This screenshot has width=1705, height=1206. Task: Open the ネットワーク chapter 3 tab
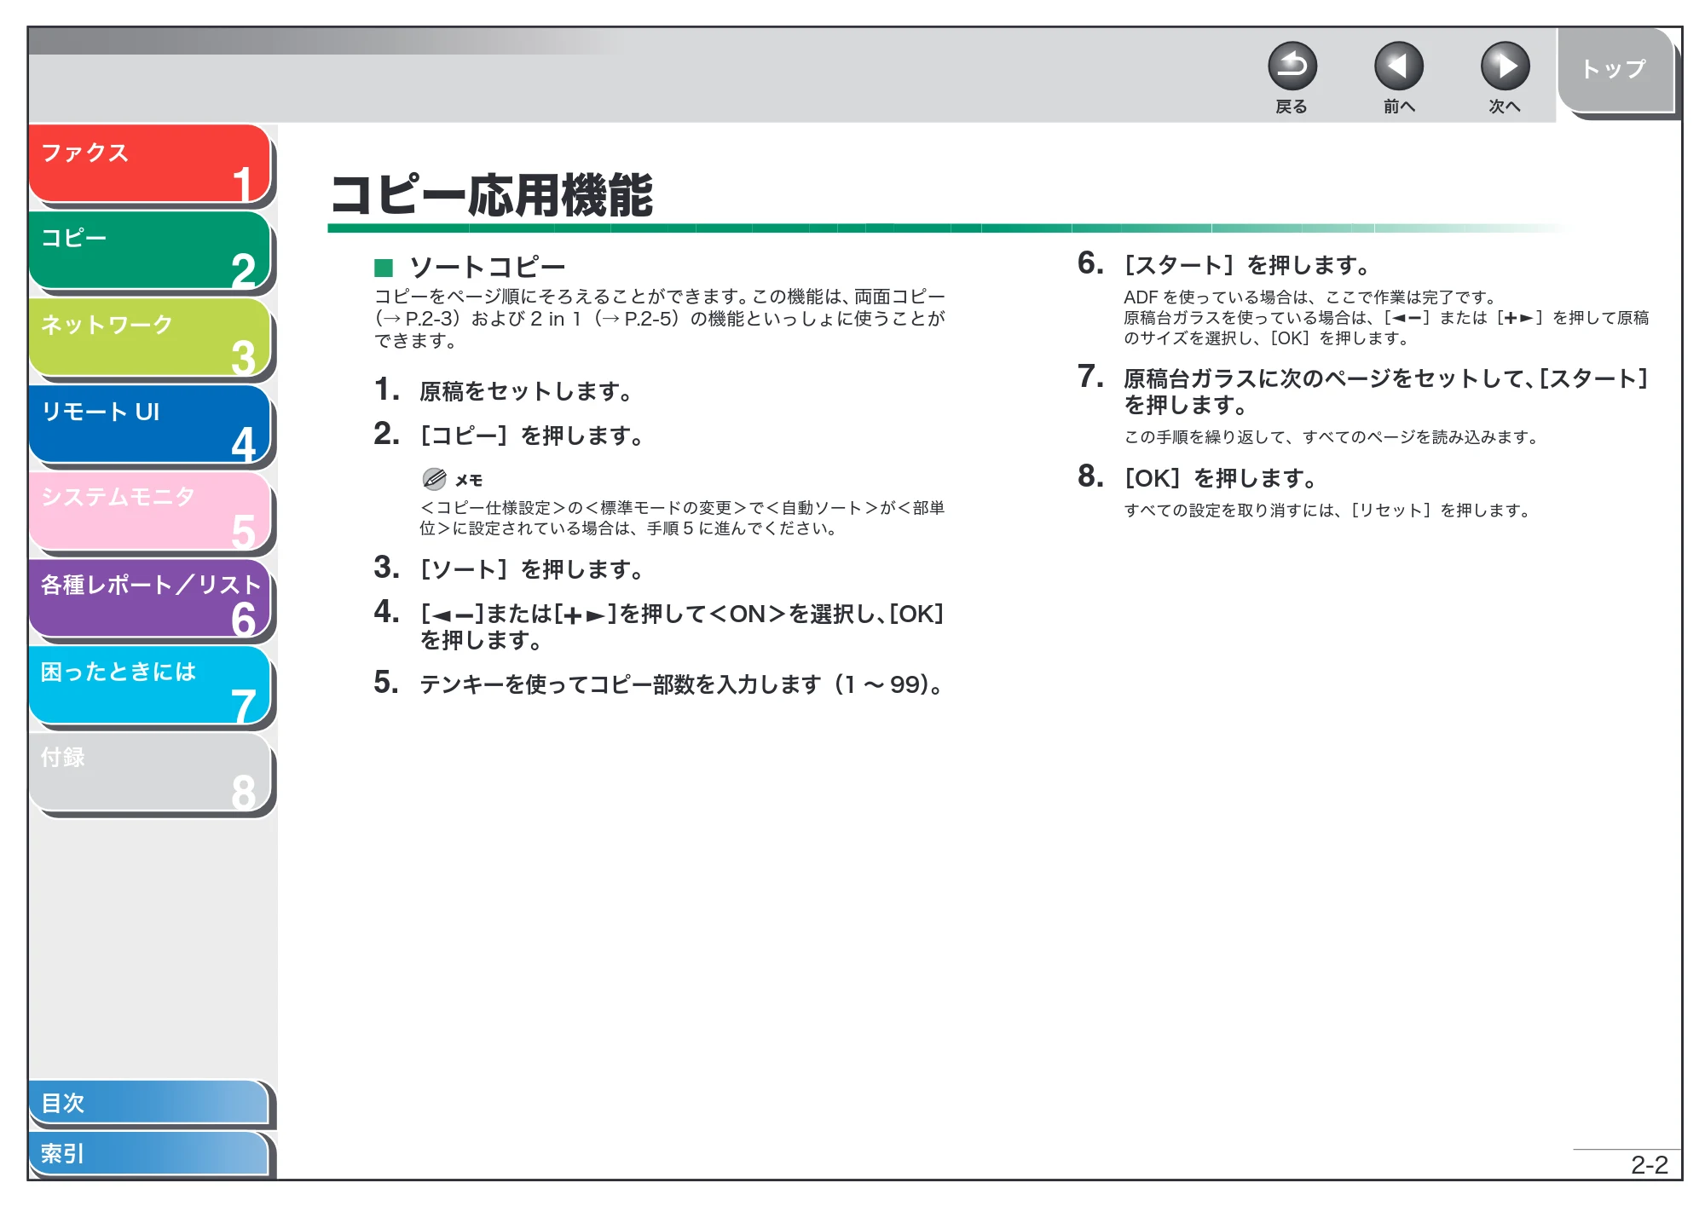click(x=150, y=338)
